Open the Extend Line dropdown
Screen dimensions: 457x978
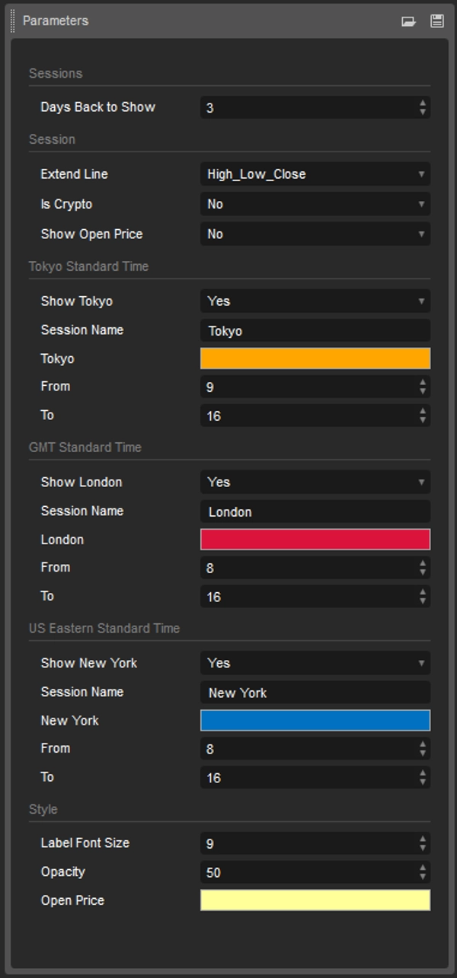click(315, 174)
